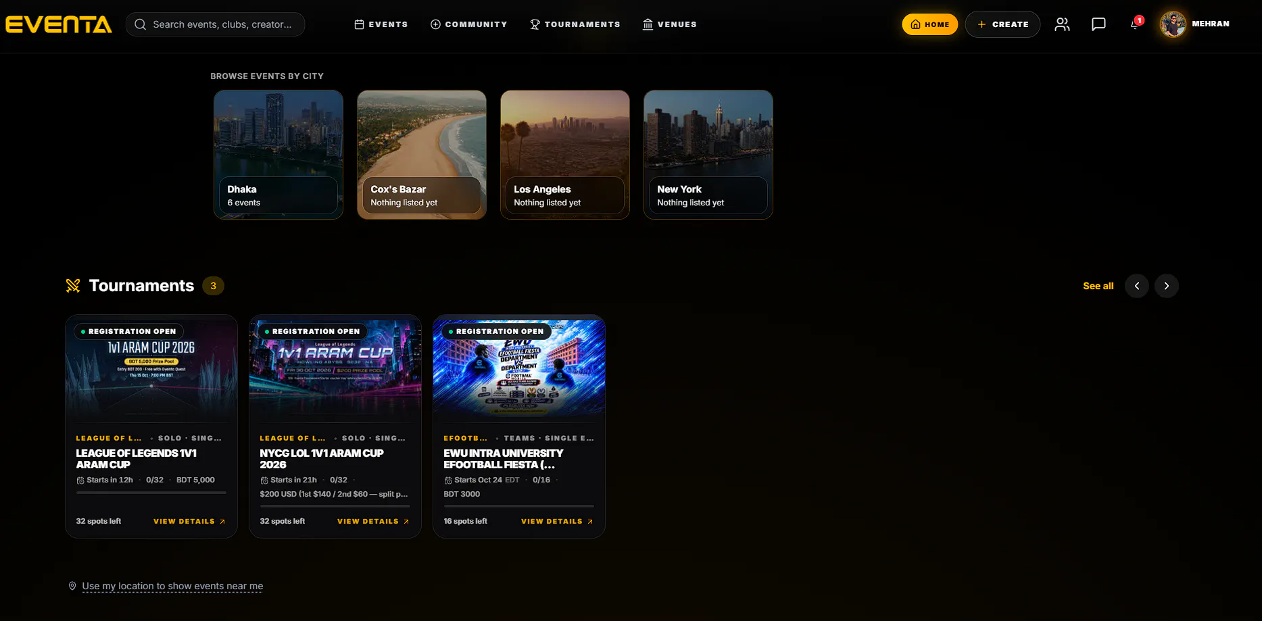The height and width of the screenshot is (621, 1262).
Task: Open the Tournaments nav item
Action: (575, 24)
